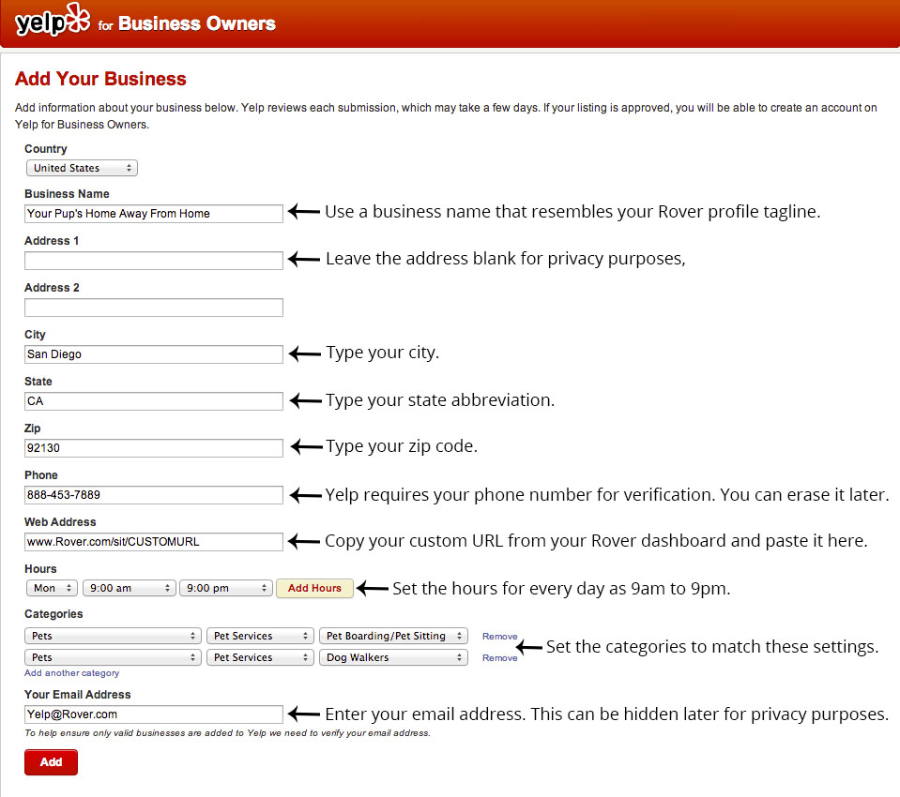Click the Add Hours button
Screen dimensions: 900x797
click(x=314, y=588)
